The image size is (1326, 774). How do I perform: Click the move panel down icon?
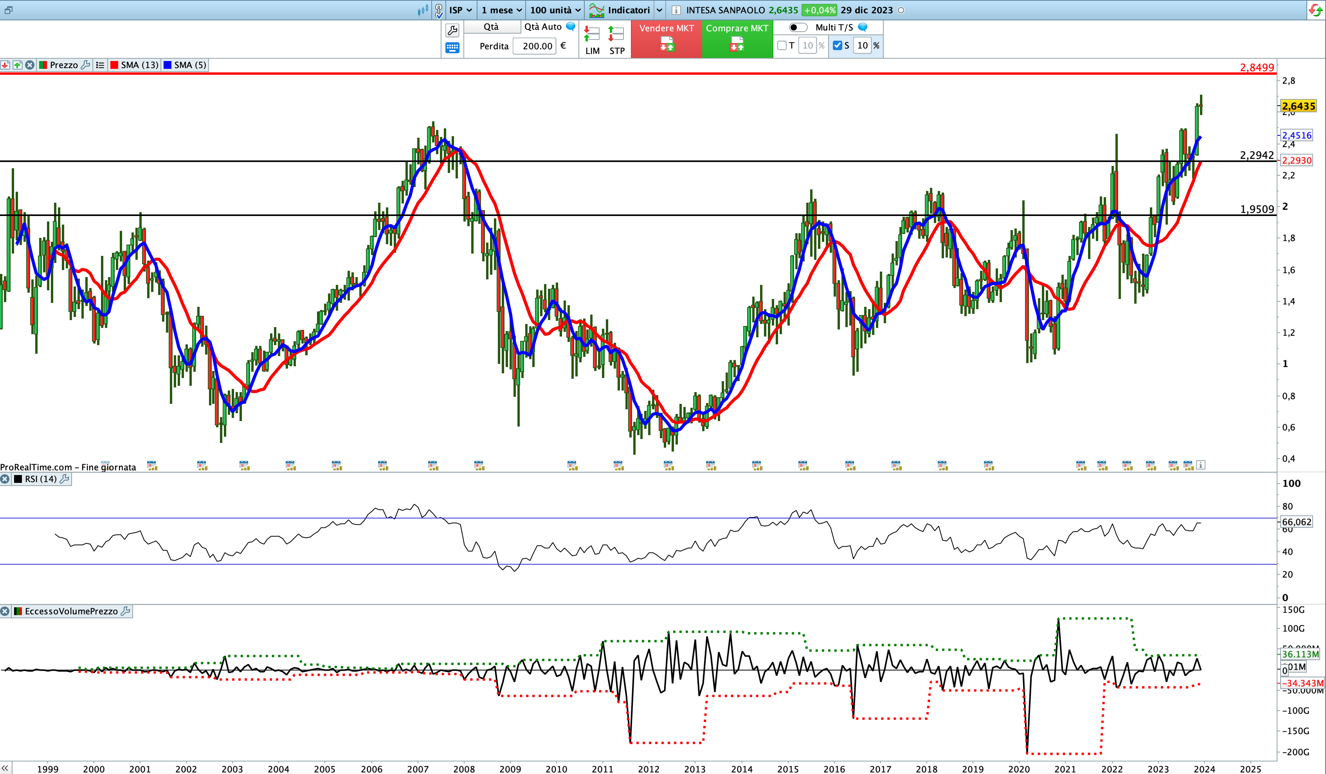5,65
